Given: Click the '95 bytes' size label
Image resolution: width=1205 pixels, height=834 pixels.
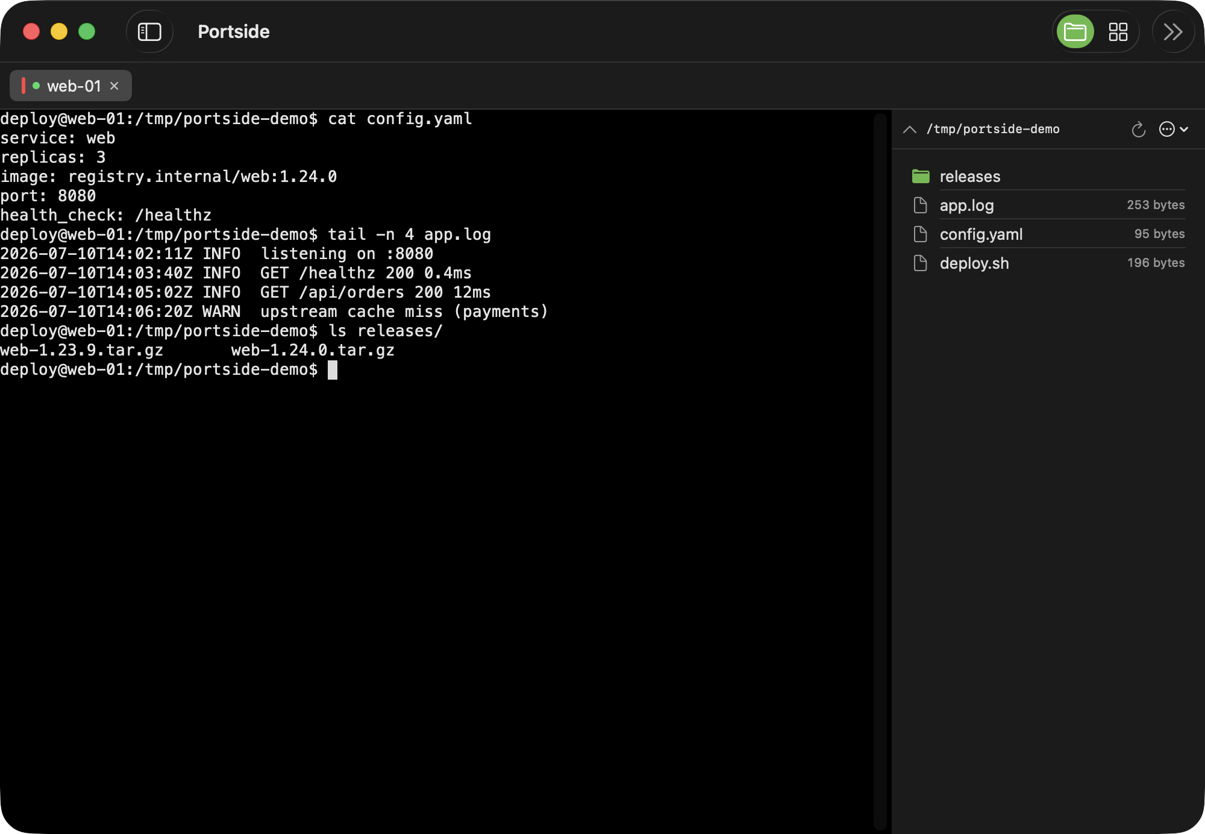Looking at the screenshot, I should pos(1159,234).
